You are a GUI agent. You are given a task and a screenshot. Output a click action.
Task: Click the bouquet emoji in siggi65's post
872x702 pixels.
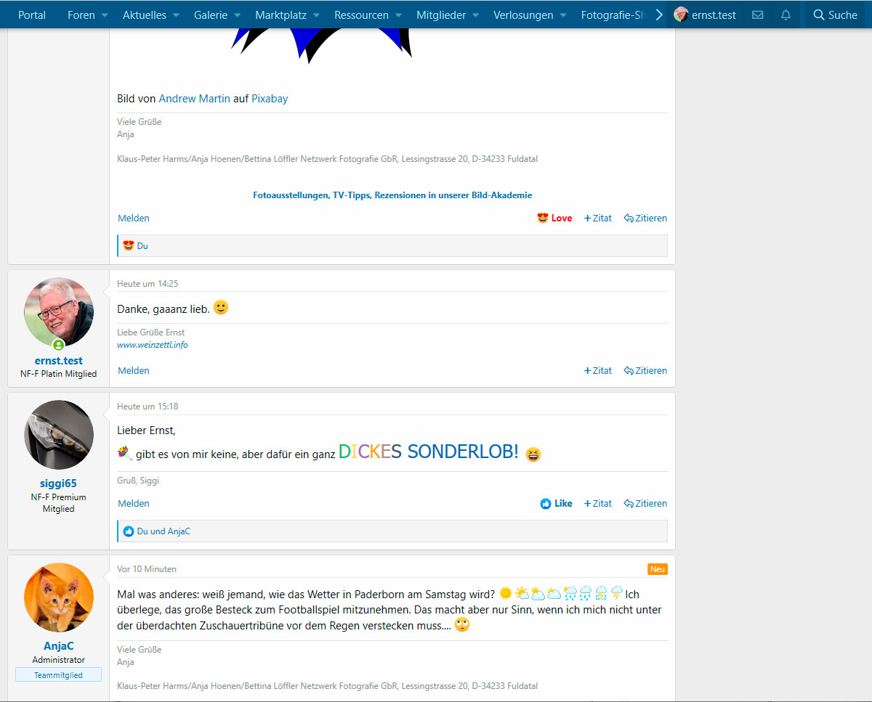point(124,453)
